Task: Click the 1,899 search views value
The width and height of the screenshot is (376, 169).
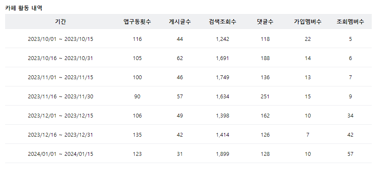Action: [x=223, y=154]
